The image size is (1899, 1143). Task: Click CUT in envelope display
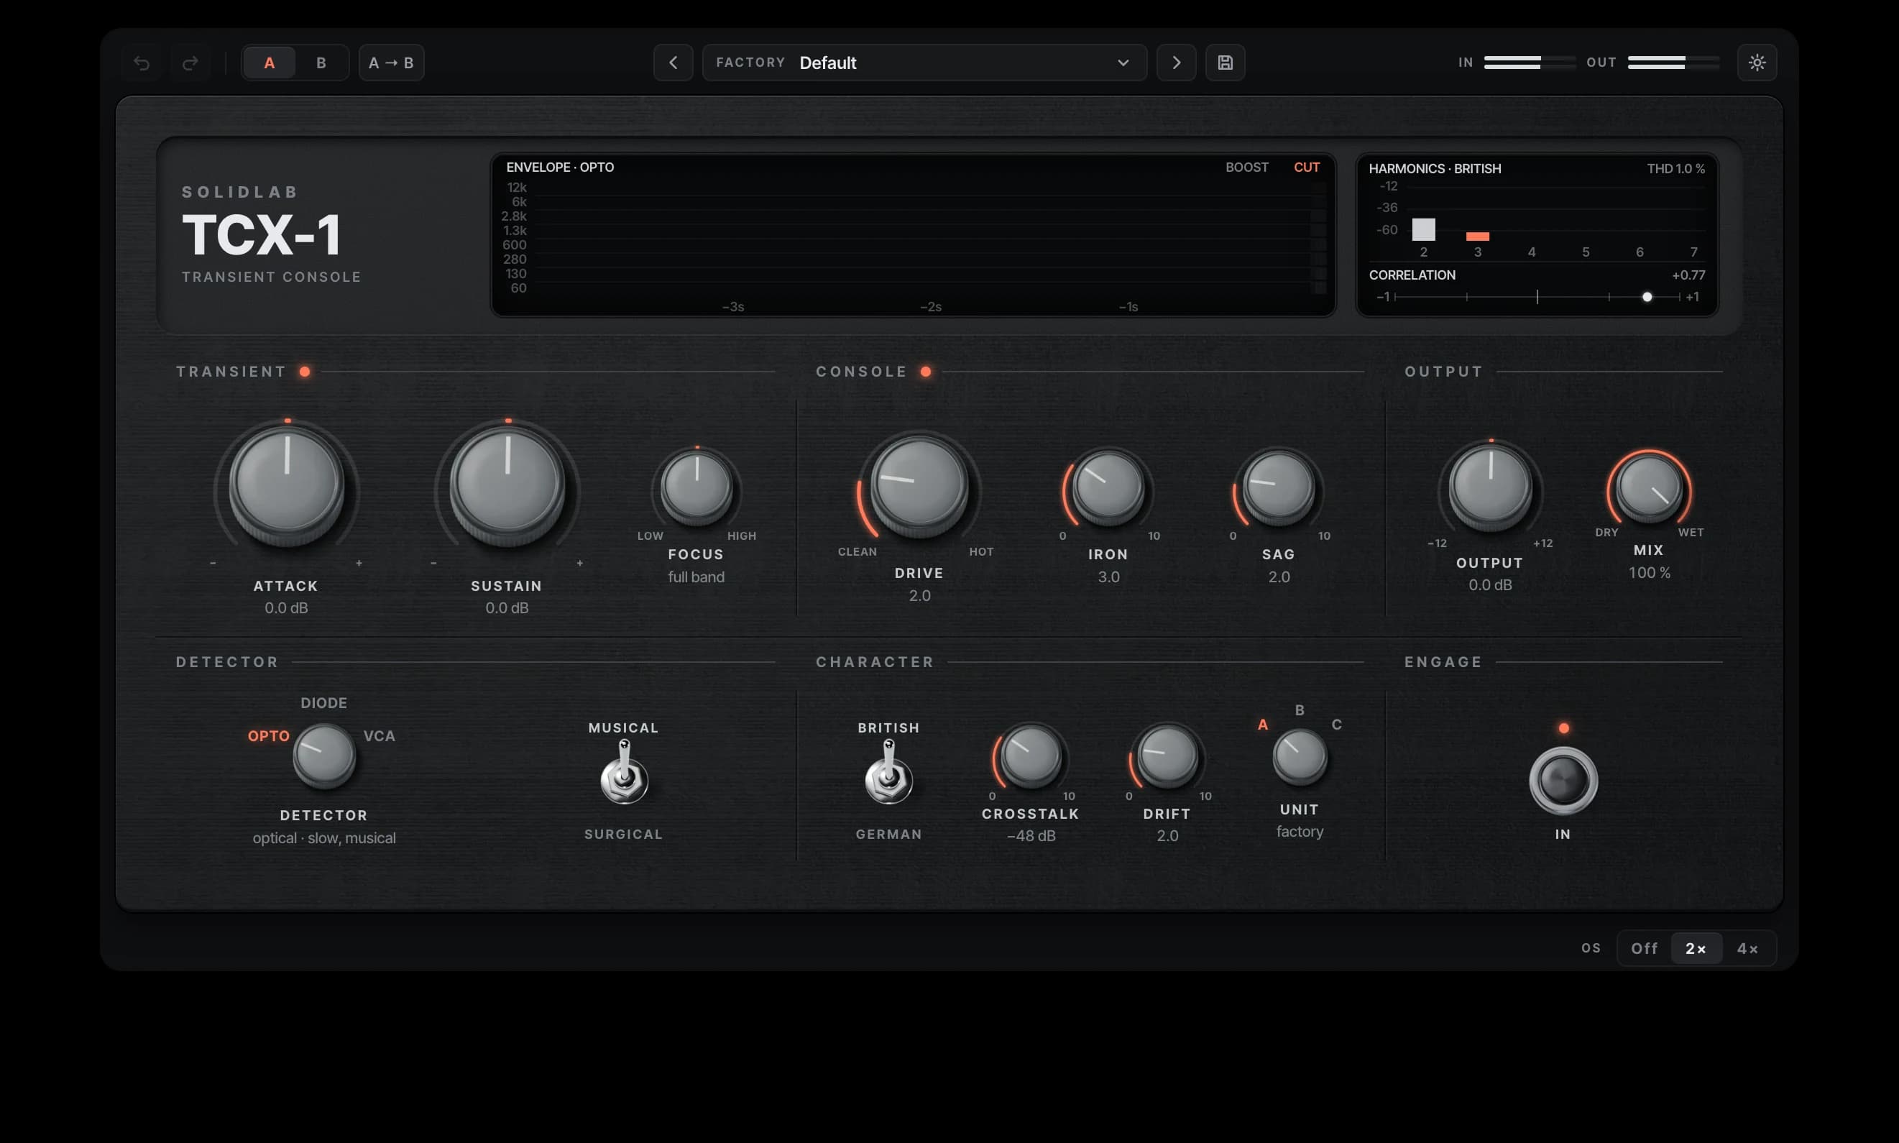[1306, 167]
